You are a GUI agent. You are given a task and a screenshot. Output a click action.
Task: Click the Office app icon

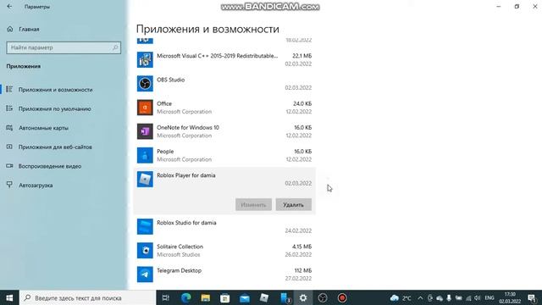[145, 108]
